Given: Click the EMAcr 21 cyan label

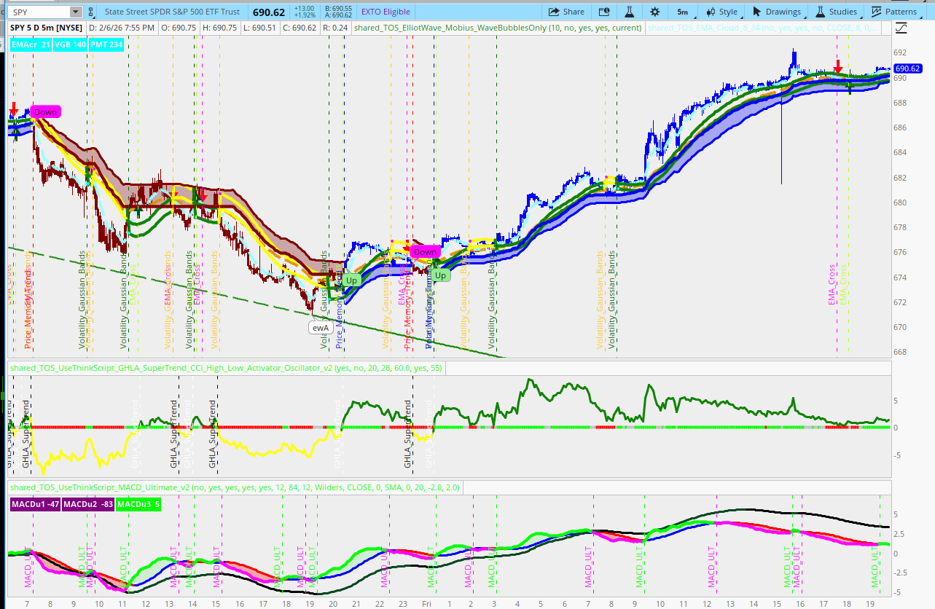Looking at the screenshot, I should click(30, 45).
